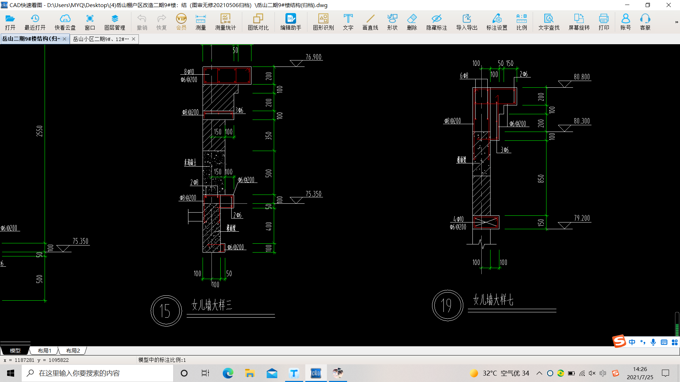Open File Explorer from taskbar
Image resolution: width=680 pixels, height=382 pixels.
coord(250,373)
